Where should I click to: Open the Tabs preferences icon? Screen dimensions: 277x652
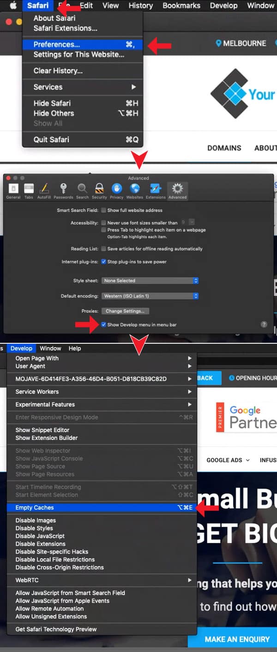29,189
